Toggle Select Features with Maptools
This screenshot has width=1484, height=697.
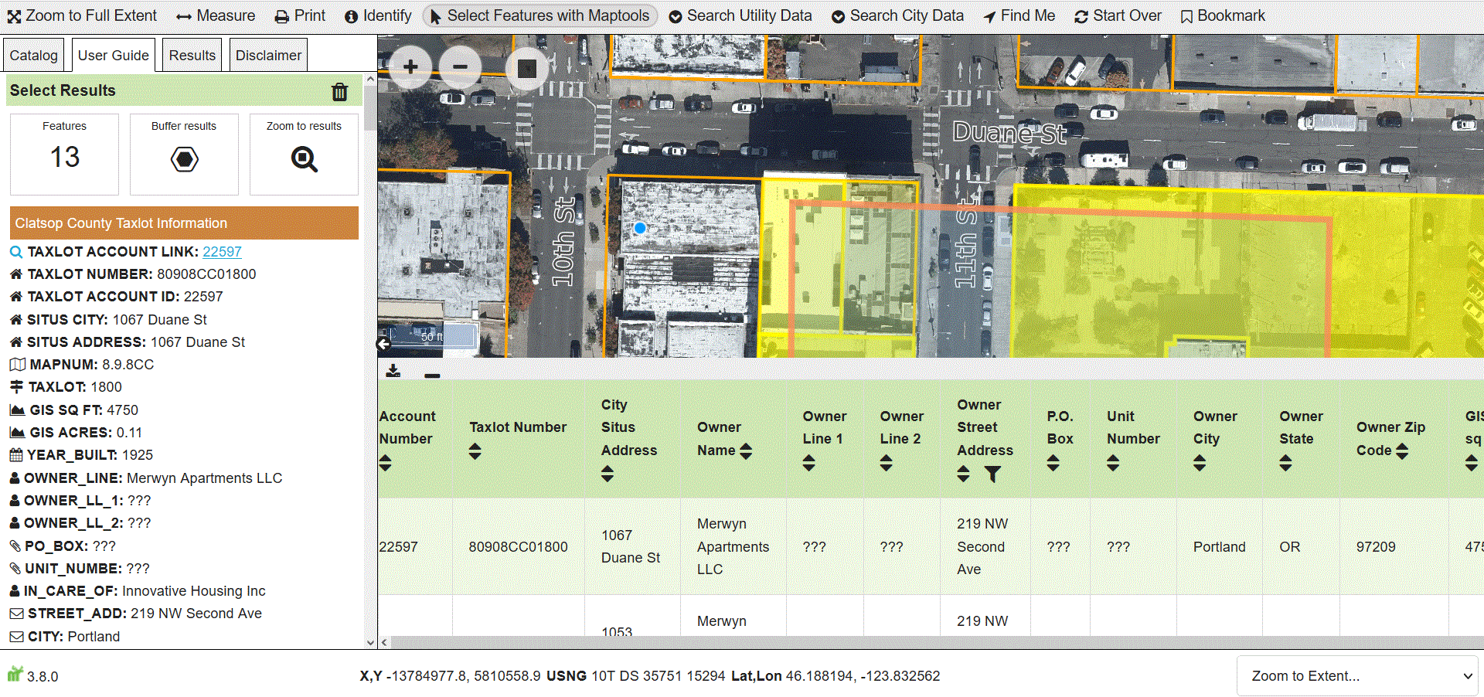tap(539, 15)
